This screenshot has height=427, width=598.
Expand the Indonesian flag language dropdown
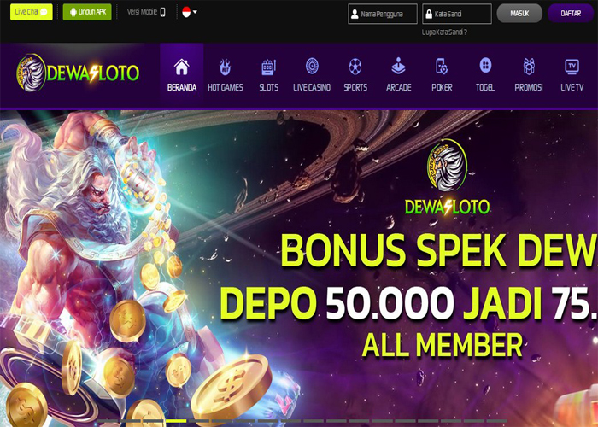(190, 12)
